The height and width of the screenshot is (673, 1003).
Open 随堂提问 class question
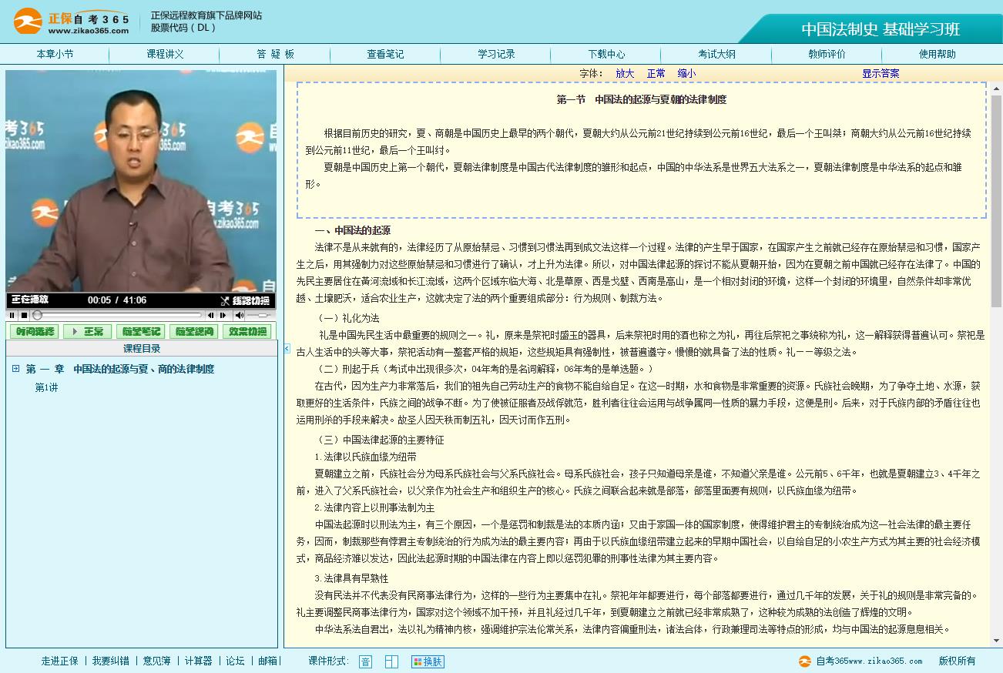(193, 331)
